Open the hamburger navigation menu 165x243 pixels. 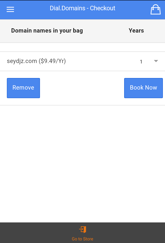pyautogui.click(x=10, y=9)
